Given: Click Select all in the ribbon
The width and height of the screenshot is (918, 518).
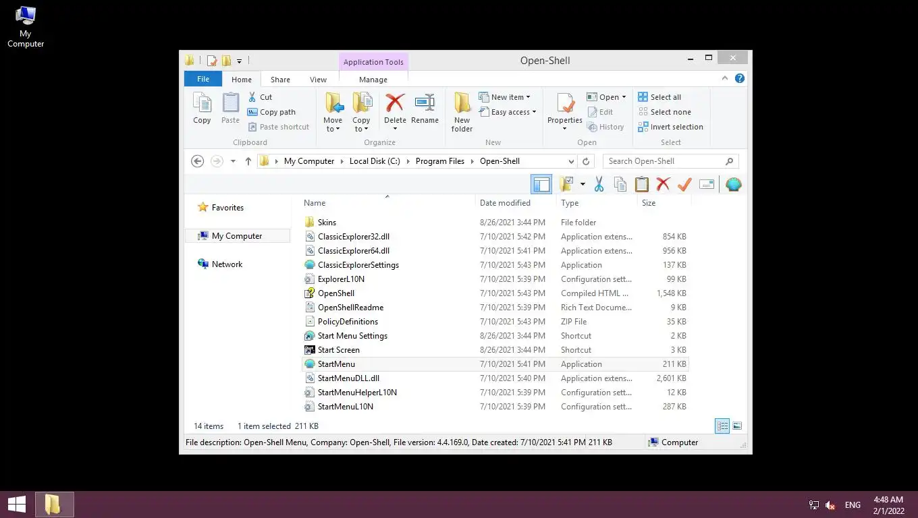Looking at the screenshot, I should pyautogui.click(x=659, y=97).
